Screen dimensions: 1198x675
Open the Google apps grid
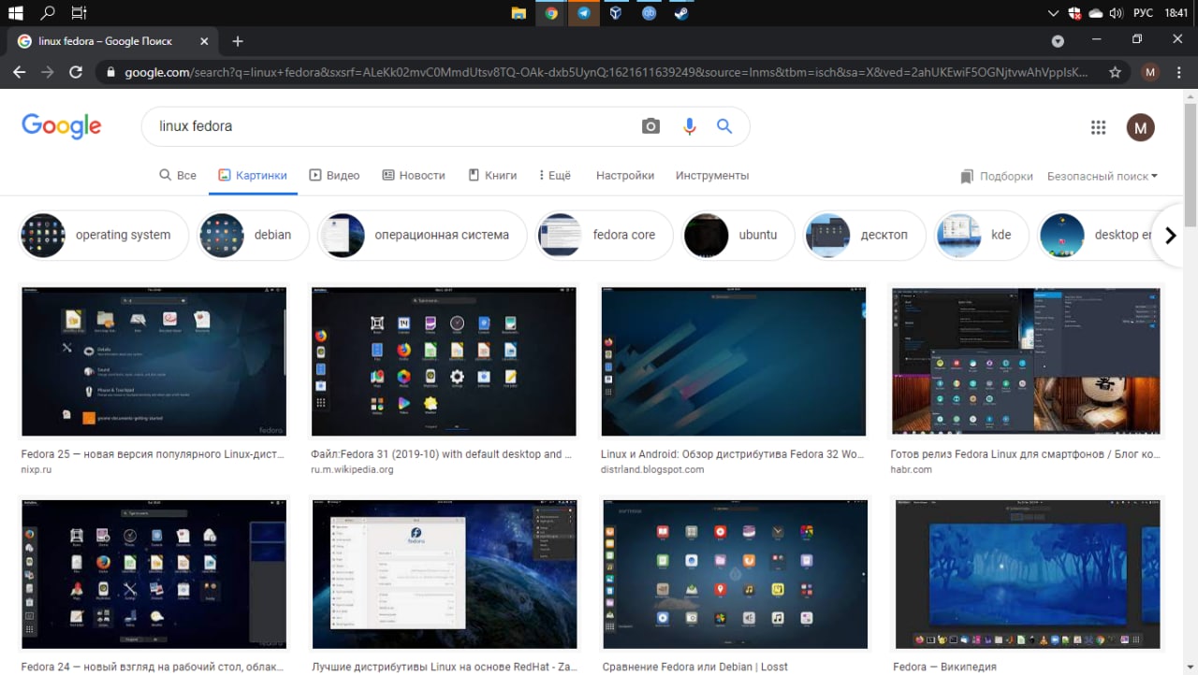tap(1099, 127)
